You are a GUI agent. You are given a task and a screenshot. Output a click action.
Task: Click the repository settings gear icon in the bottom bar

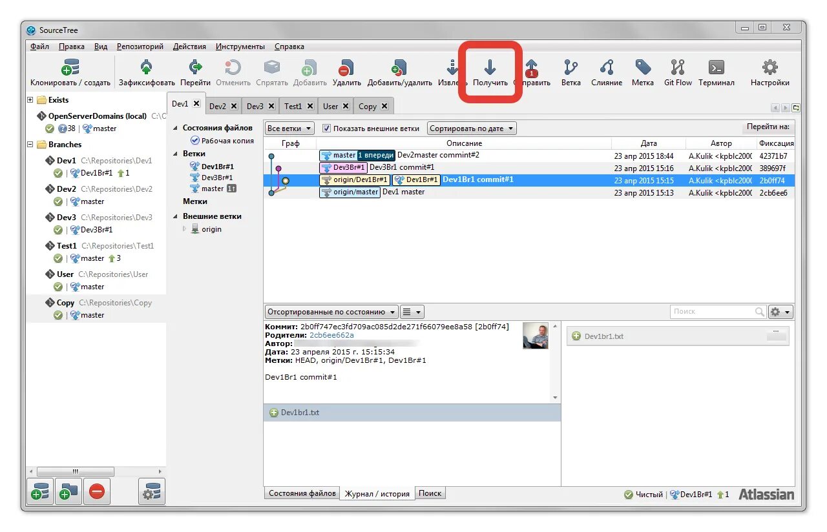152,492
